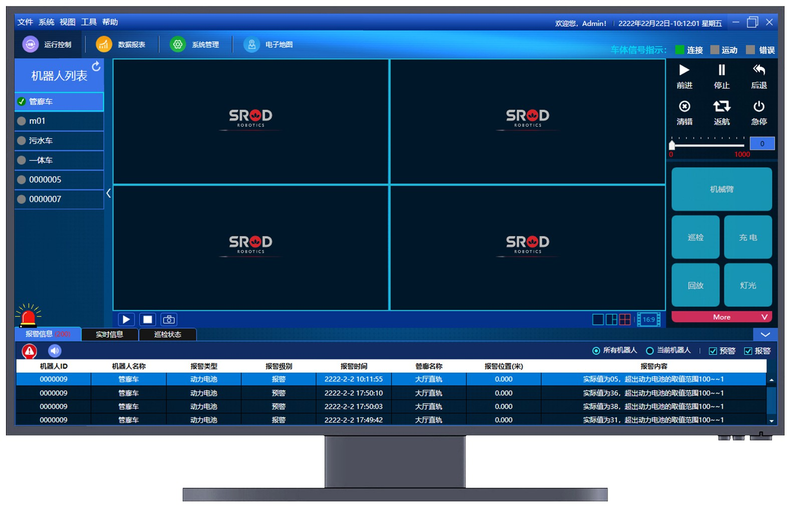Switch to single-view video layout
This screenshot has width=790, height=507.
click(x=598, y=319)
